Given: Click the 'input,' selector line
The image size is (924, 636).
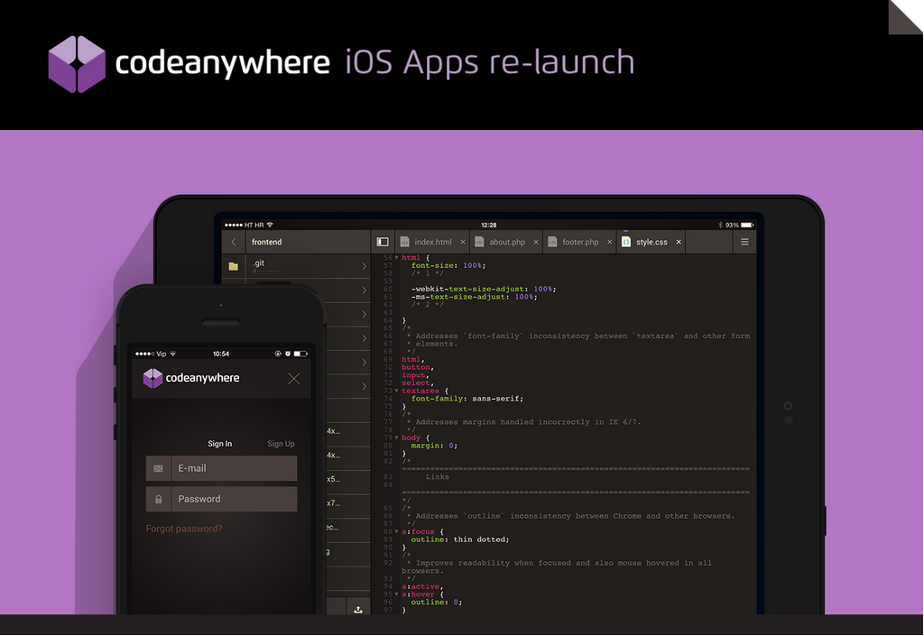Looking at the screenshot, I should pyautogui.click(x=415, y=375).
